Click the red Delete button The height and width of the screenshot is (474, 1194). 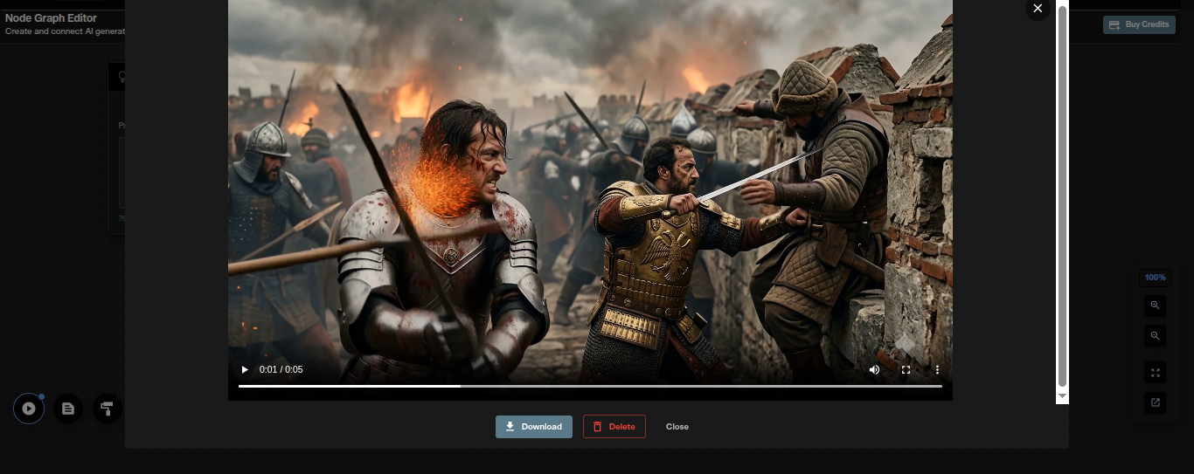(614, 426)
